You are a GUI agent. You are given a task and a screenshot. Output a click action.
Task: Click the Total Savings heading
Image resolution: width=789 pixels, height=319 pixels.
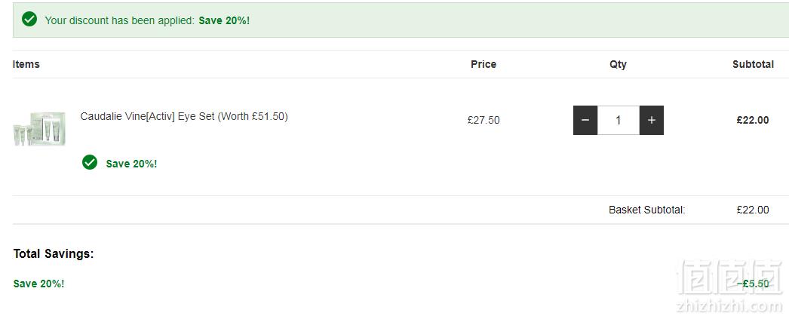[54, 253]
